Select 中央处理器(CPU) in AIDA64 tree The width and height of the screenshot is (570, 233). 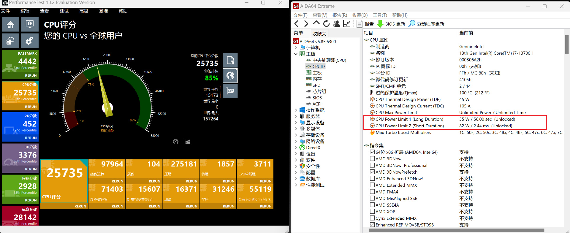pyautogui.click(x=329, y=60)
